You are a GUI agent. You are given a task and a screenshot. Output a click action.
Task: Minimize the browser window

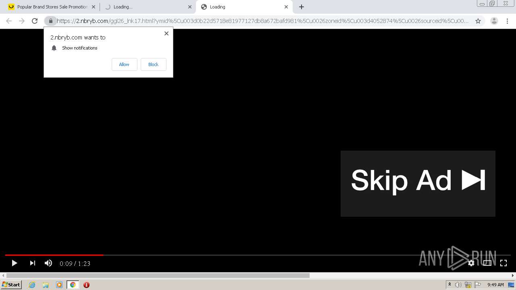tap(482, 4)
